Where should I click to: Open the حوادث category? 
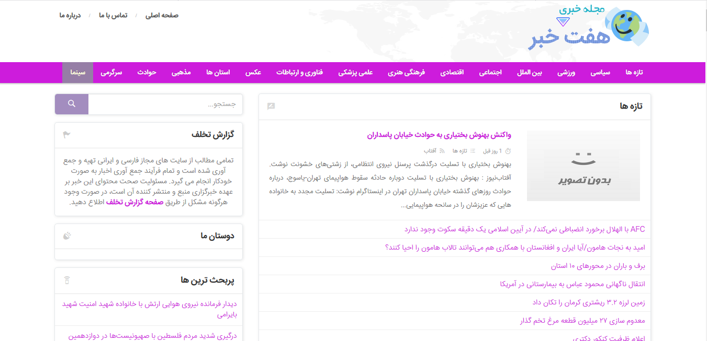pyautogui.click(x=147, y=73)
